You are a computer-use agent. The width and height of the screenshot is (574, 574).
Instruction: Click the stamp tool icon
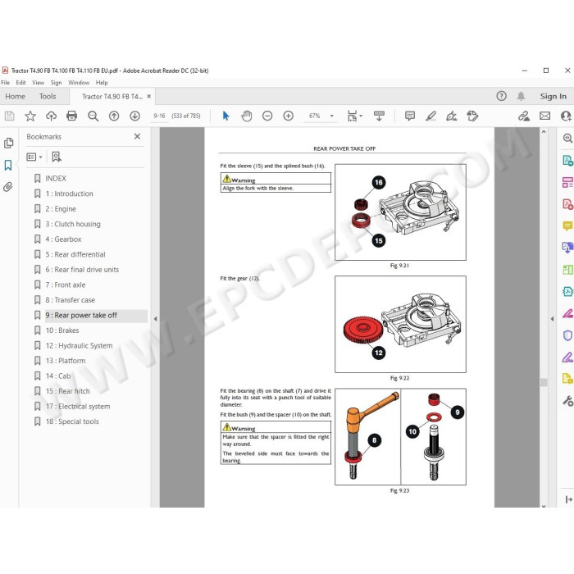[472, 116]
